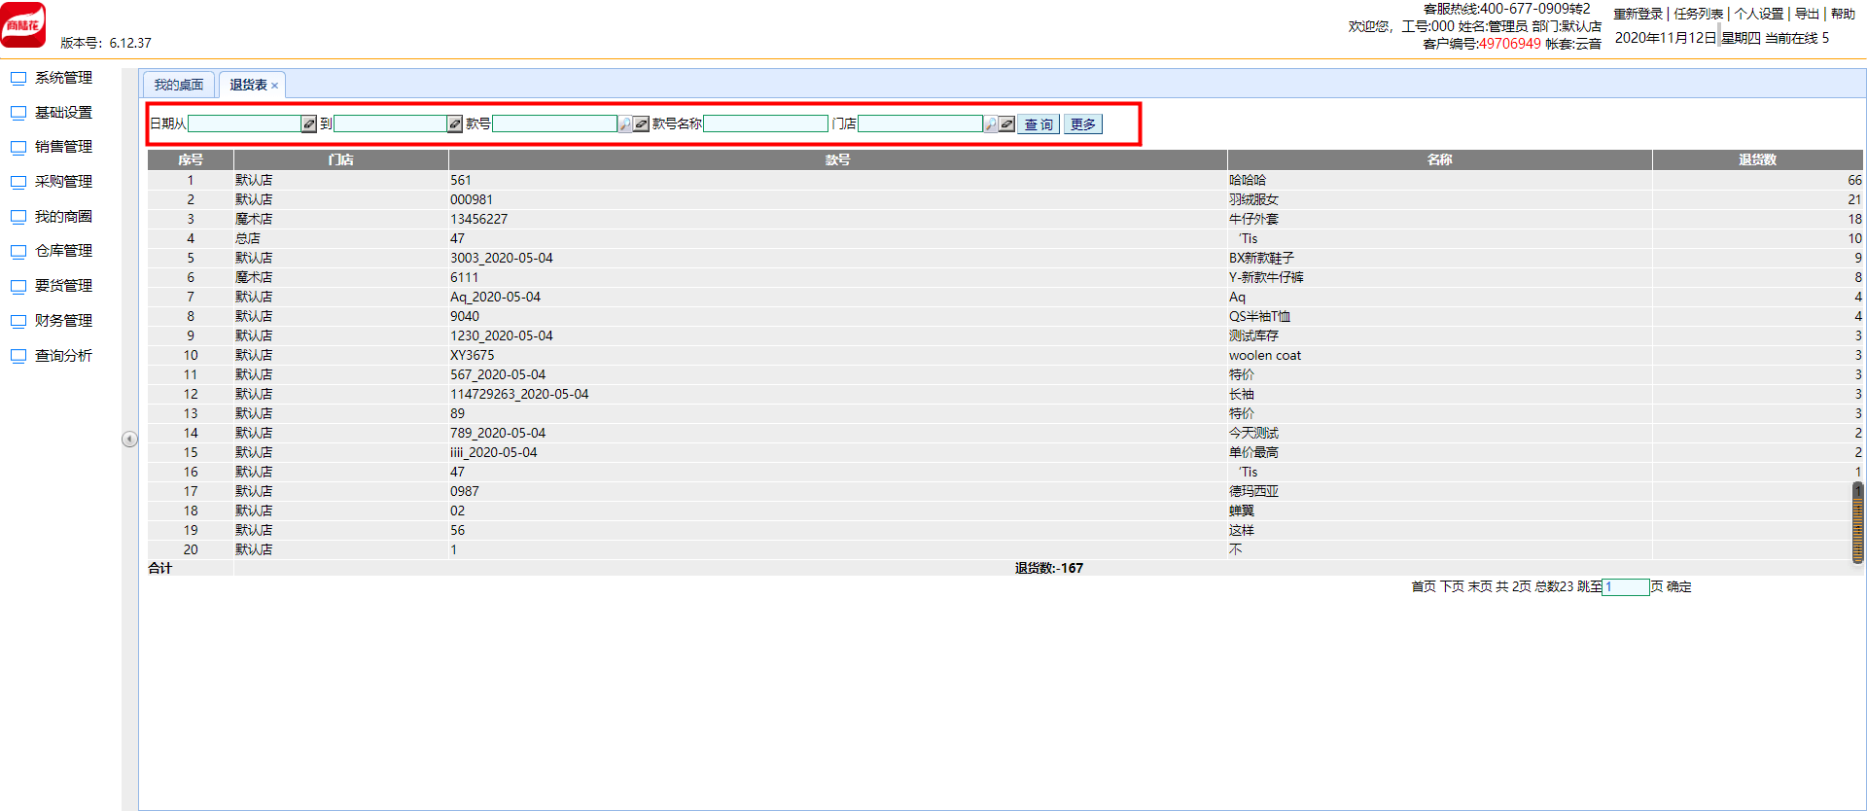Viewport: 1867px width, 811px height.
Task: Click the 基础设置 monitor icon
Action: 18,113
